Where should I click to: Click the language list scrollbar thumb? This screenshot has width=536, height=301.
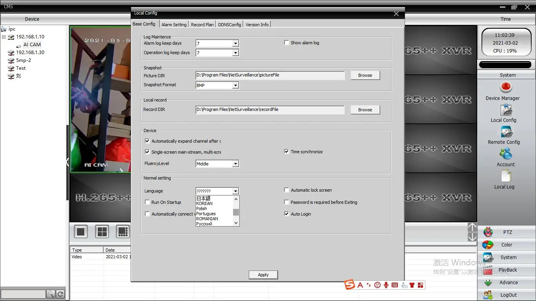coord(236,212)
